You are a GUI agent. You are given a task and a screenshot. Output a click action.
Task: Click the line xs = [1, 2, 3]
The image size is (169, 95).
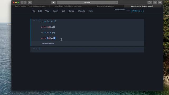click(x=49, y=21)
